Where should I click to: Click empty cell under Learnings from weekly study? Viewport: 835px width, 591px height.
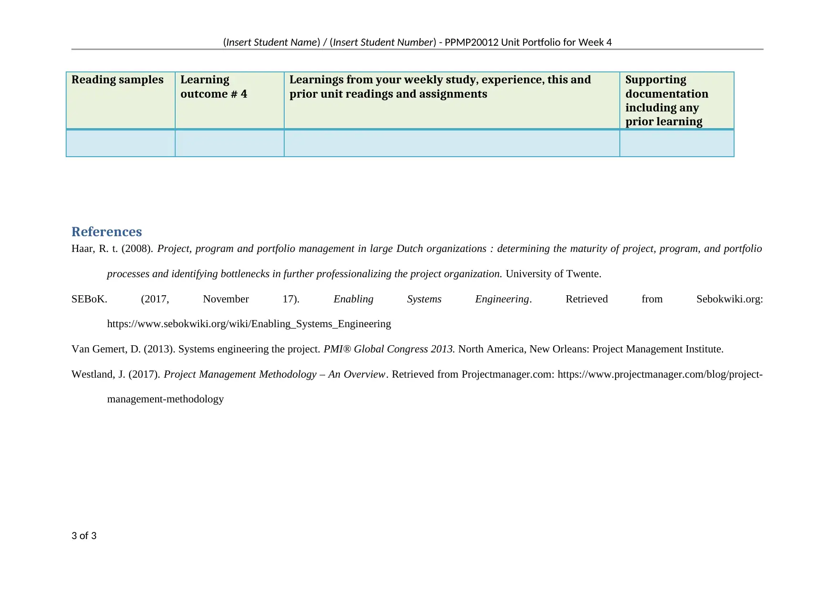coord(452,143)
